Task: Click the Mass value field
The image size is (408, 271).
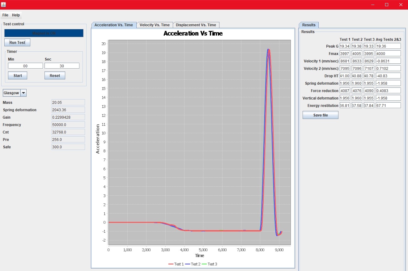Action: [x=68, y=103]
